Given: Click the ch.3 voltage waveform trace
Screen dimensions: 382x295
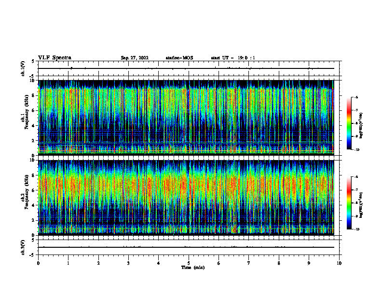Looking at the screenshot, I should click(x=186, y=247).
